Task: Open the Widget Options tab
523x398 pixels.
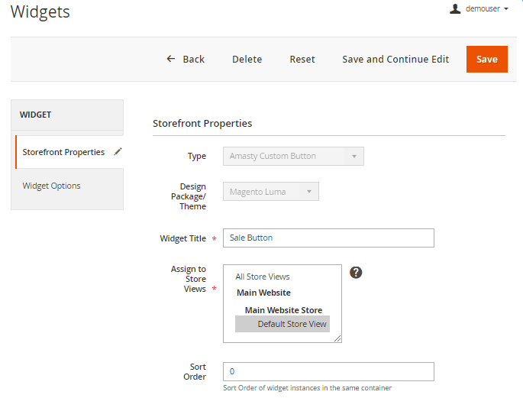Action: pos(51,186)
